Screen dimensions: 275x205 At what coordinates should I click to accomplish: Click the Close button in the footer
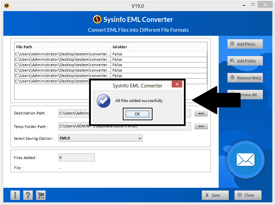[248, 195]
